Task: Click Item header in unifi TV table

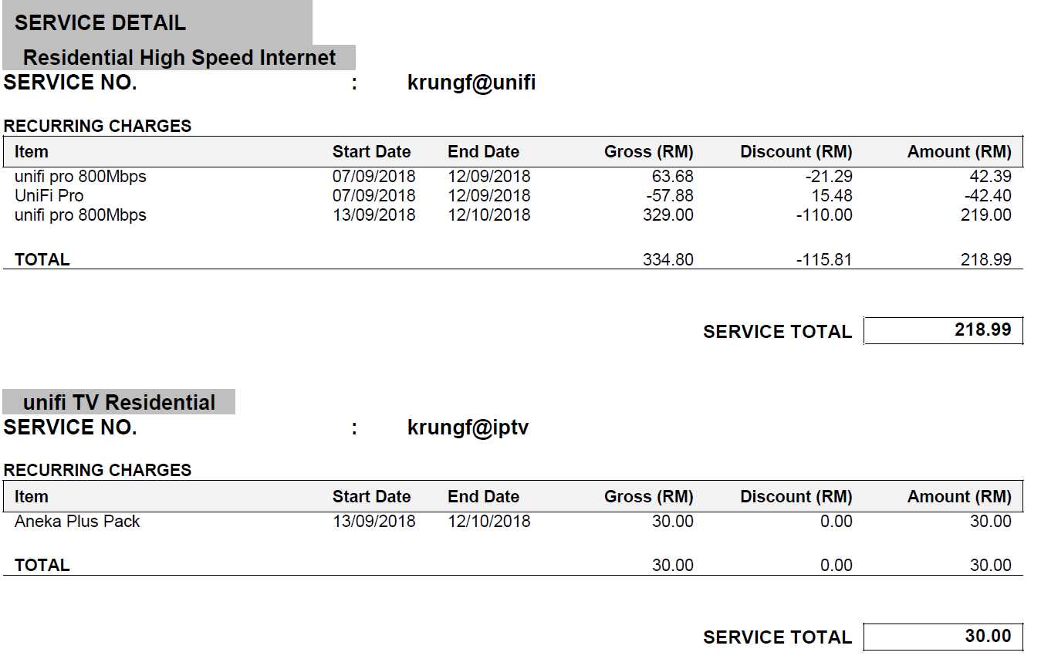Action: point(31,497)
